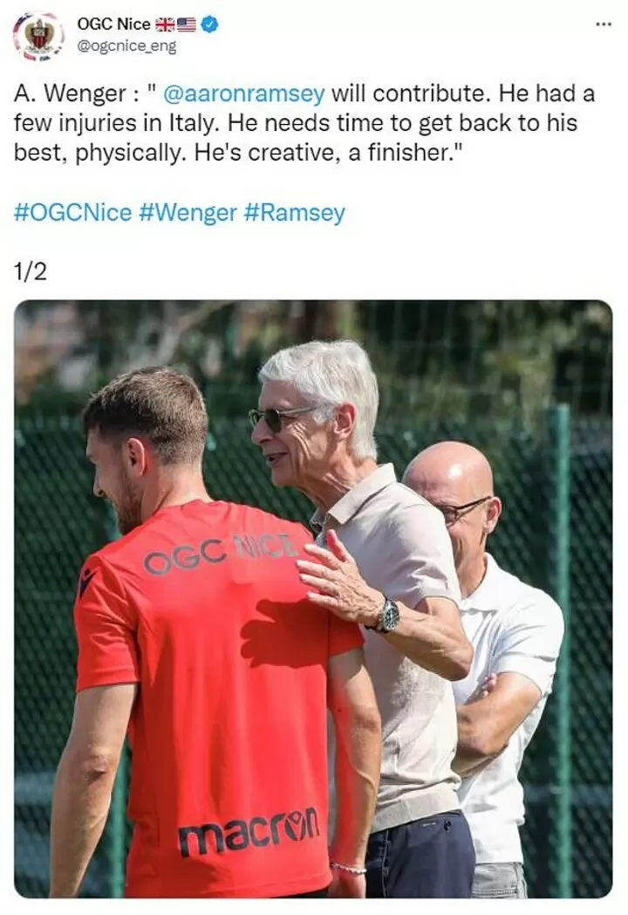The width and height of the screenshot is (628, 915).
Task: Open the attached training ground photo
Action: pyautogui.click(x=314, y=599)
